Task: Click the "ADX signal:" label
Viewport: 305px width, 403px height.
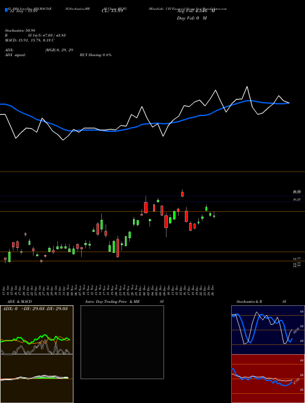Action: 15,55
